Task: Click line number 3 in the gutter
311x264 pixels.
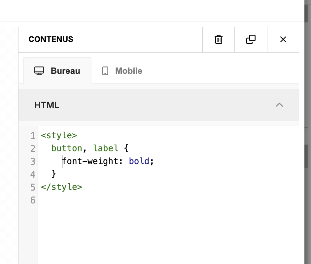Action: [33, 161]
